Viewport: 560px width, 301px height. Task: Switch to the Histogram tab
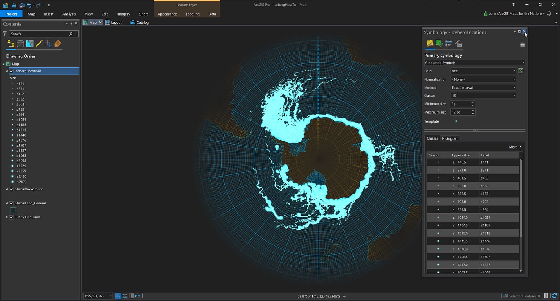click(x=450, y=138)
